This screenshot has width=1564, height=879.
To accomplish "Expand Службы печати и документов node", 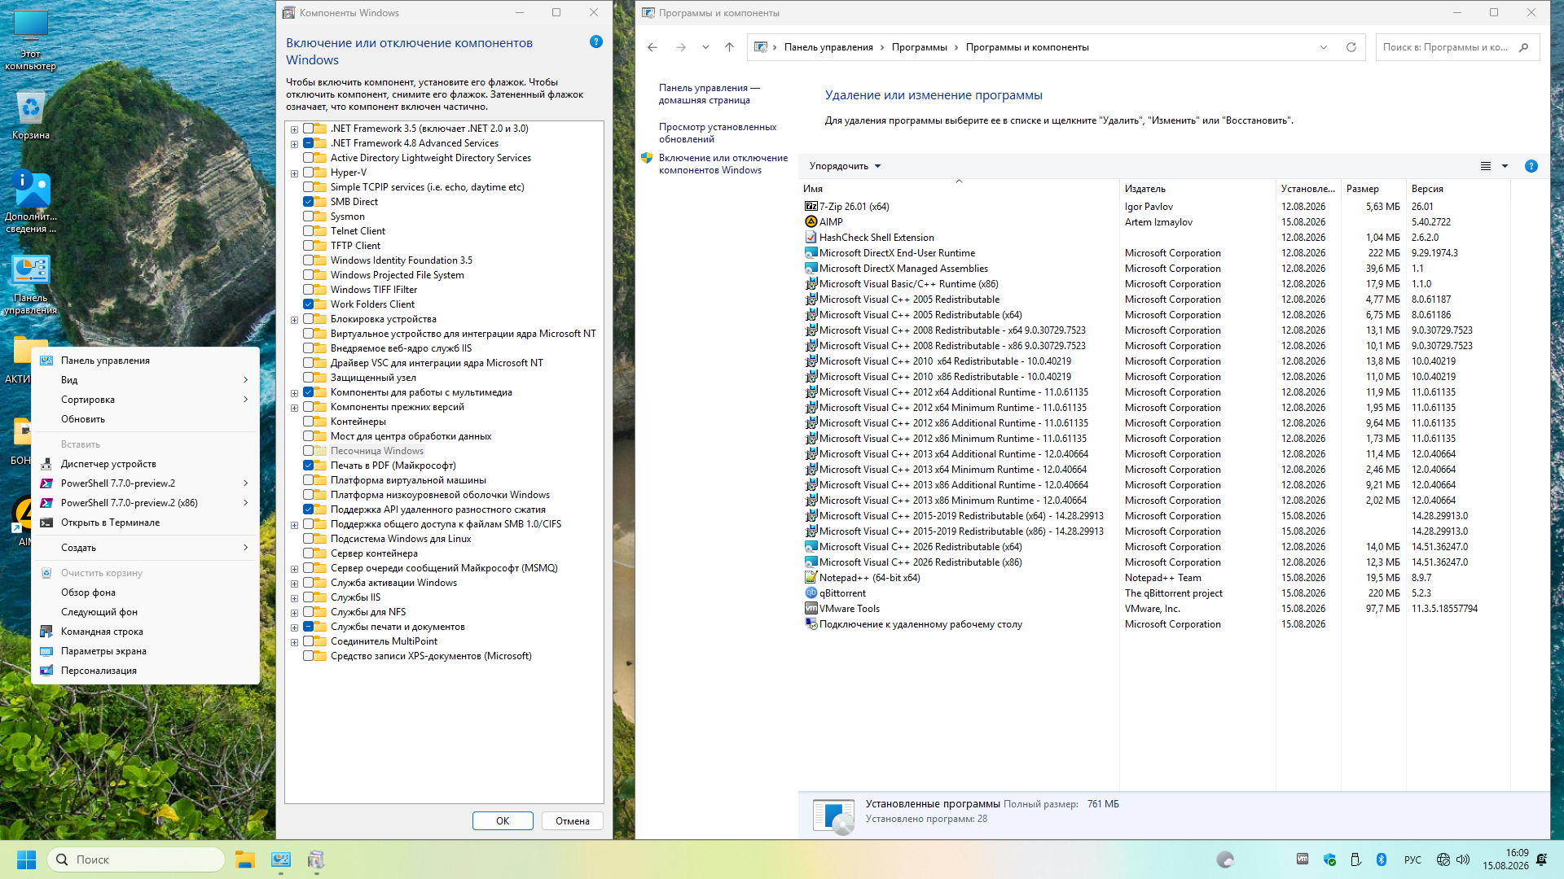I will tap(294, 628).
